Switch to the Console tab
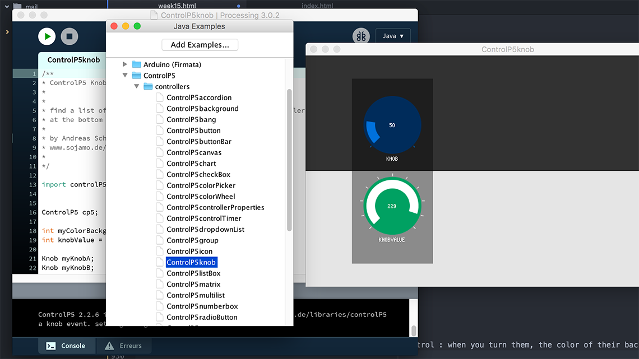 click(x=67, y=346)
